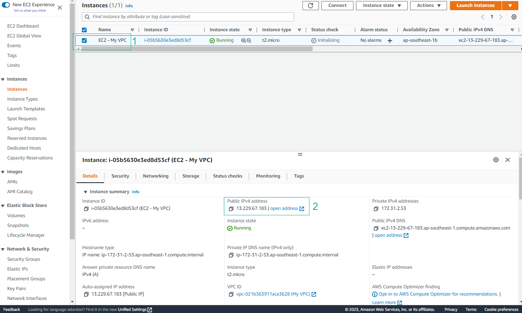The image size is (522, 313).
Task: Add alarm plus icon in Alarm status
Action: point(390,41)
